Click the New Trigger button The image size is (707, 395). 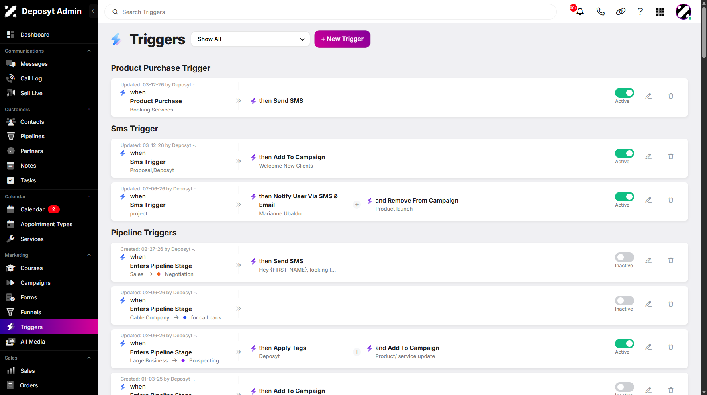point(342,39)
